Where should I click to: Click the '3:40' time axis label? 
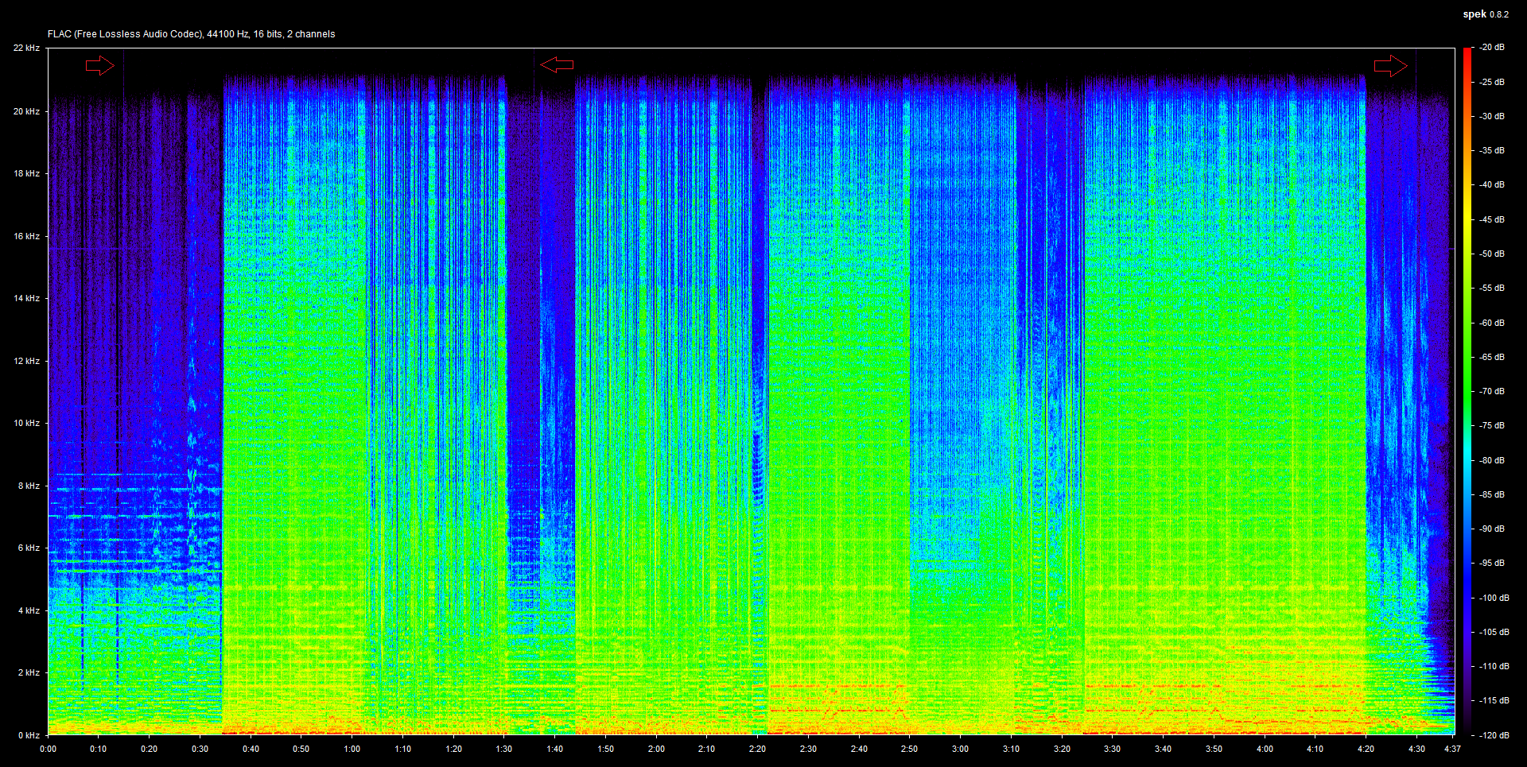(x=1163, y=749)
